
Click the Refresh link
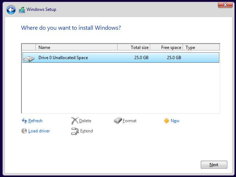point(35,121)
